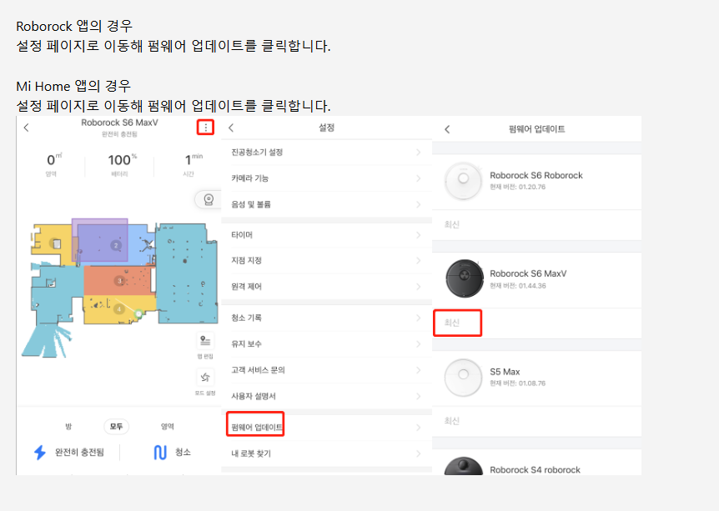Open 유지 보수 maintenance row
The width and height of the screenshot is (719, 511).
tap(326, 344)
